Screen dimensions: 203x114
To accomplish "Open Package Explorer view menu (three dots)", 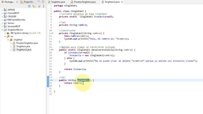I will pos(44,6).
